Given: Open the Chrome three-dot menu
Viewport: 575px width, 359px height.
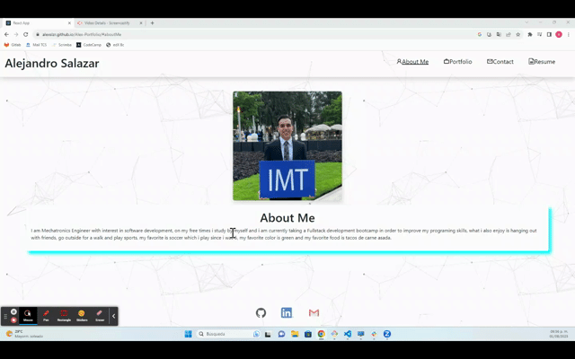Looking at the screenshot, I should [x=569, y=34].
